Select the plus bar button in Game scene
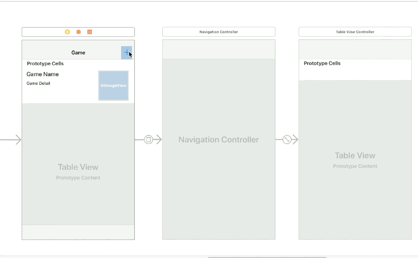418x258 pixels. coord(126,53)
